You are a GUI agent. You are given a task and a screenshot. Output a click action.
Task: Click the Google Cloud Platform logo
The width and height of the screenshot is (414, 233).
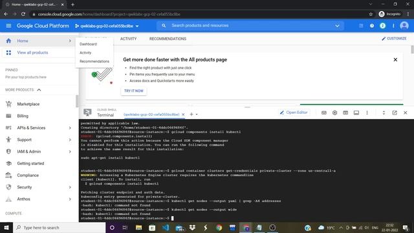coord(43,26)
